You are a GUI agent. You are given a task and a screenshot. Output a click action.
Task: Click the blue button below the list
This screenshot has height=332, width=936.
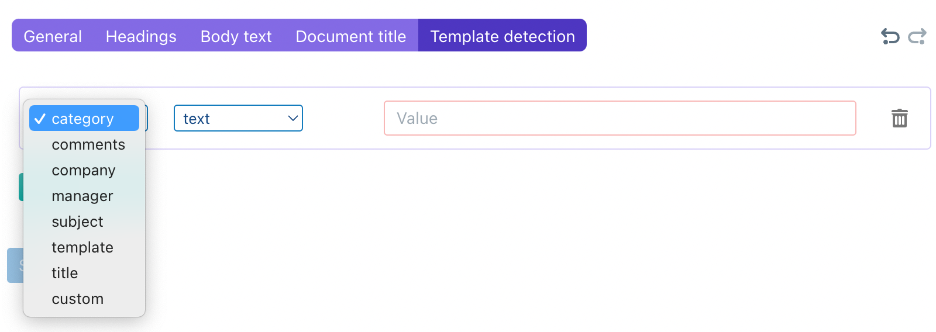(x=15, y=265)
